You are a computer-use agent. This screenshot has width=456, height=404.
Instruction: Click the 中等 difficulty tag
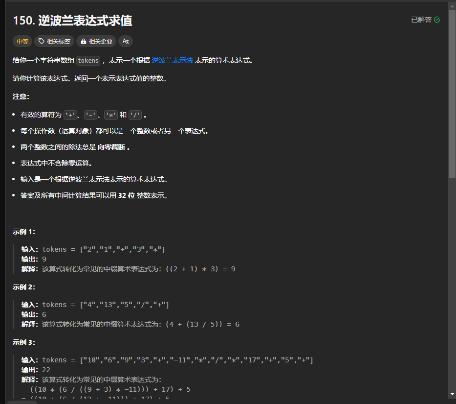tap(22, 42)
